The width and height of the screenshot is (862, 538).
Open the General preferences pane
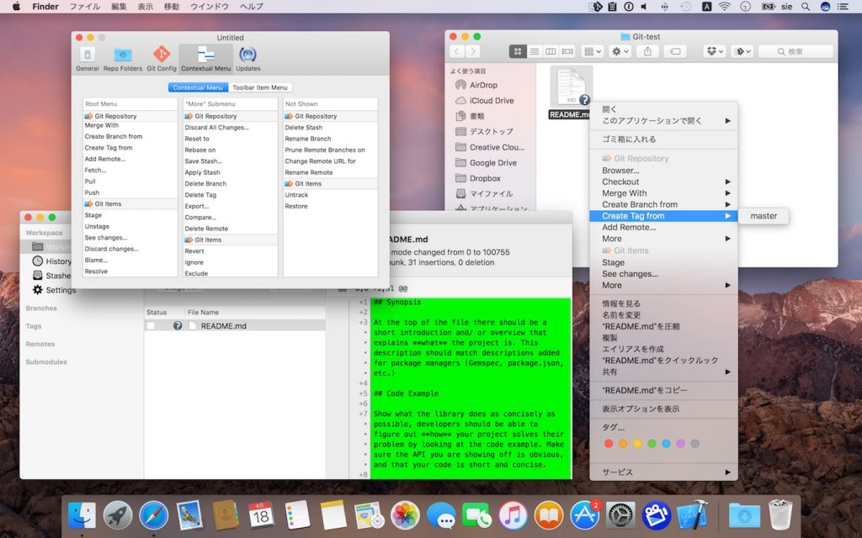87,57
